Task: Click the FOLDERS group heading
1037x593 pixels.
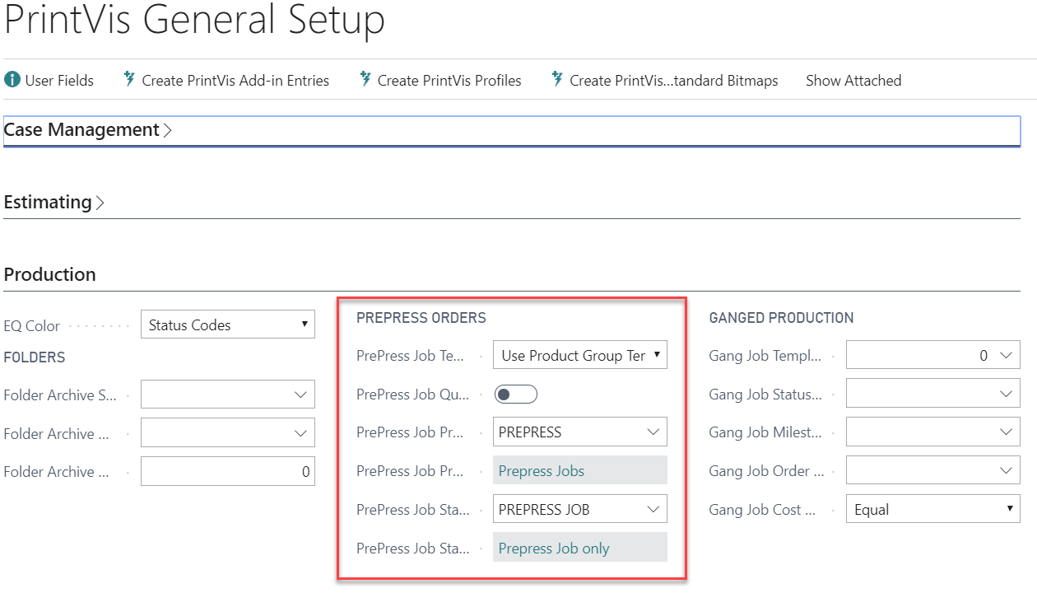Action: click(x=35, y=357)
